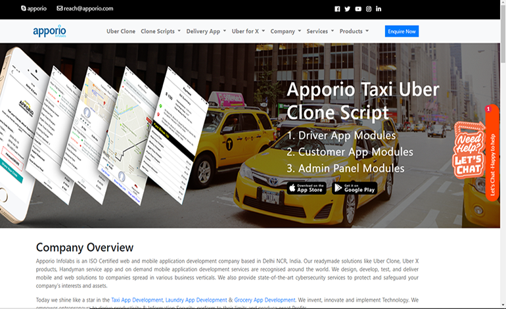Click the '3. Admin Panel Modules' text

[x=346, y=168]
